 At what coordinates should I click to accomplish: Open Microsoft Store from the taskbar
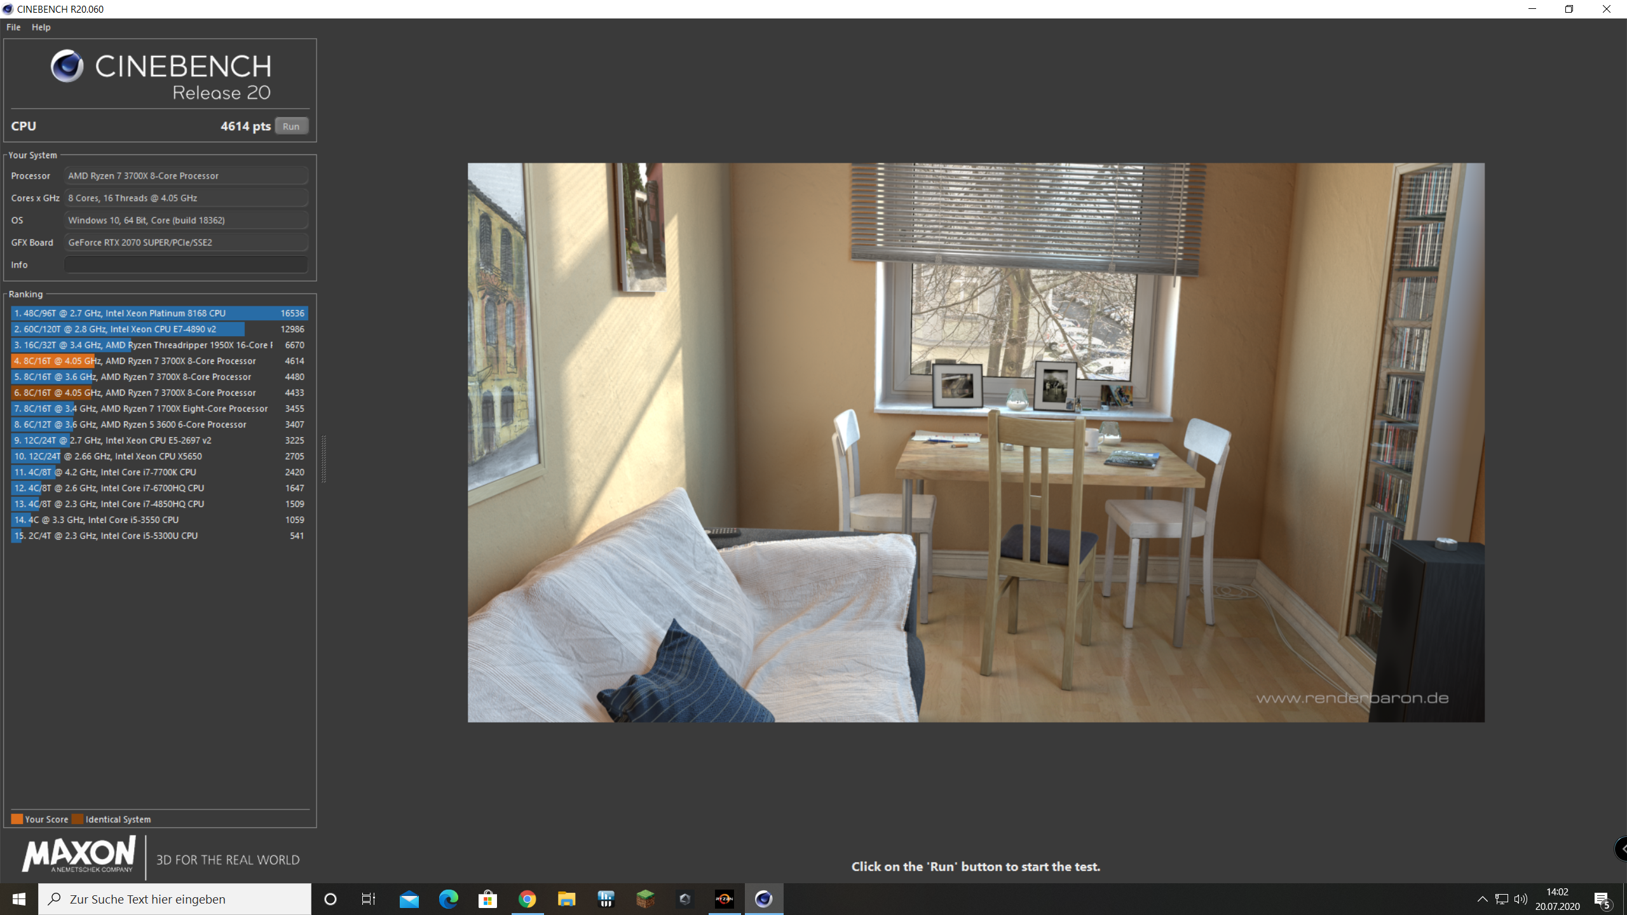pyautogui.click(x=487, y=899)
